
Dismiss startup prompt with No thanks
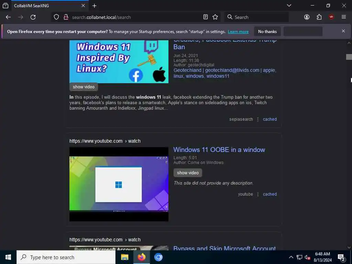(267, 32)
